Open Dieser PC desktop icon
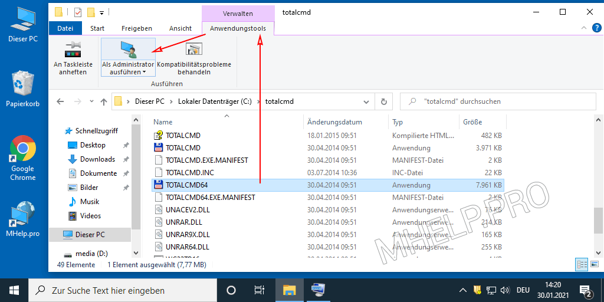 [x=23, y=24]
